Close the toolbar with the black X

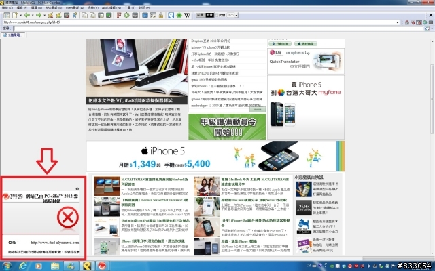pyautogui.click(x=430, y=15)
